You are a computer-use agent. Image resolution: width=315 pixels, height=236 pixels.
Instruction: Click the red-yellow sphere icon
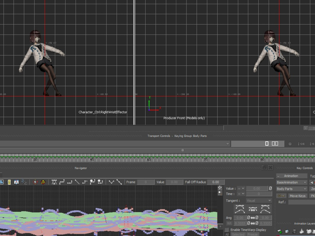pos(43,182)
